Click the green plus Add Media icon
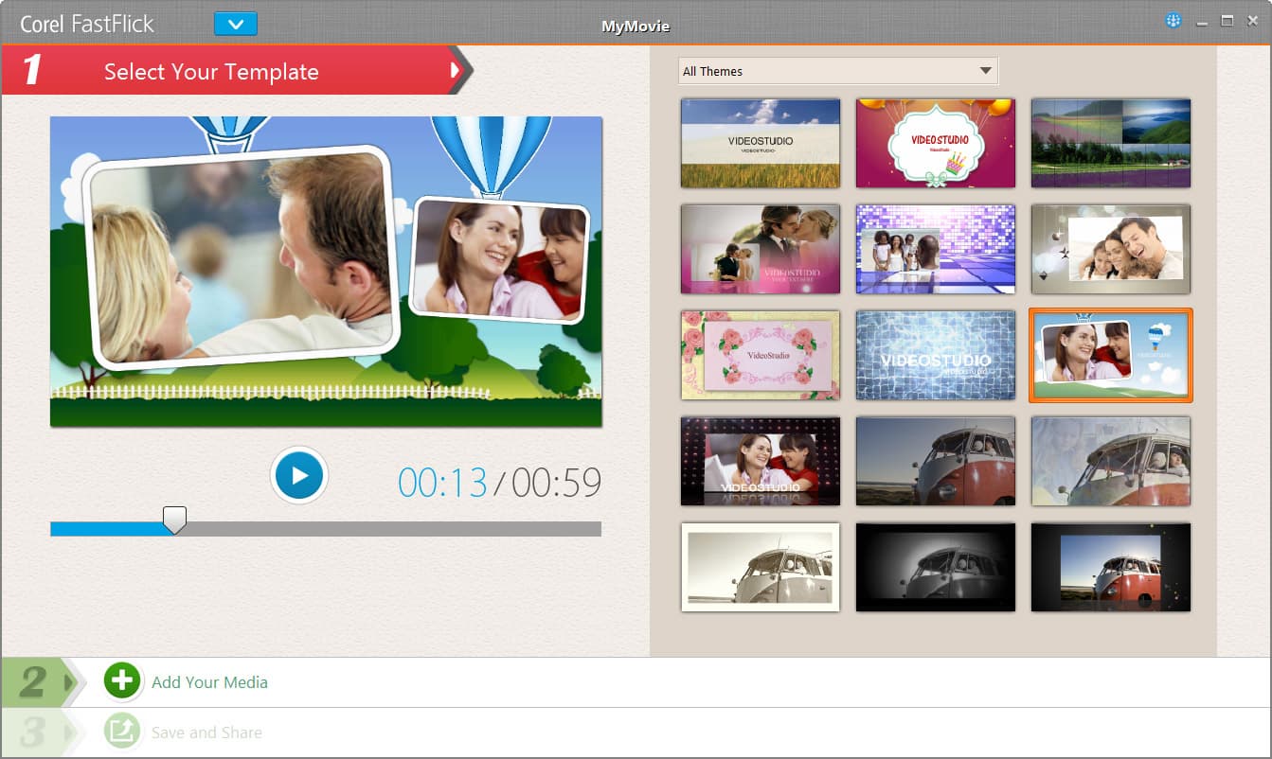The width and height of the screenshot is (1272, 759). (122, 680)
